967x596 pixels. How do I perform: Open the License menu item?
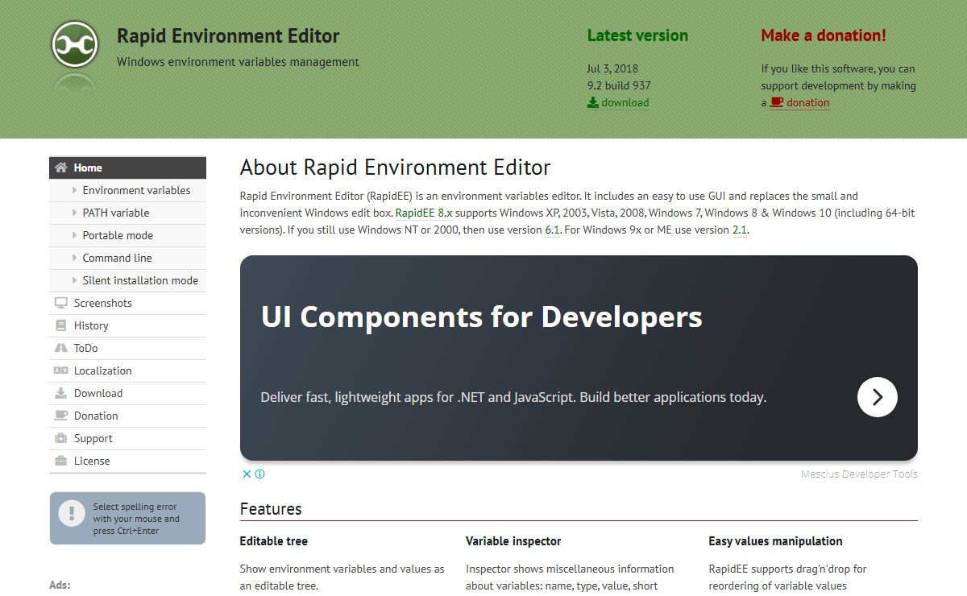[x=128, y=461]
